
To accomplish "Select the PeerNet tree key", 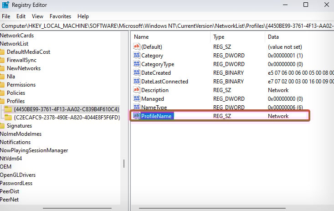I will tap(9, 200).
